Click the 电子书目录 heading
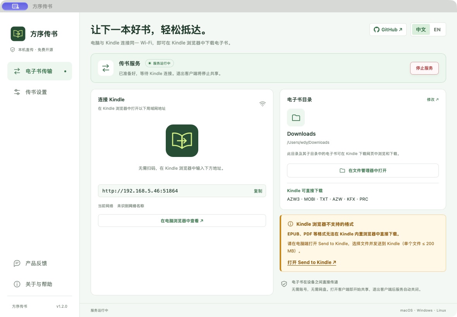 (299, 99)
